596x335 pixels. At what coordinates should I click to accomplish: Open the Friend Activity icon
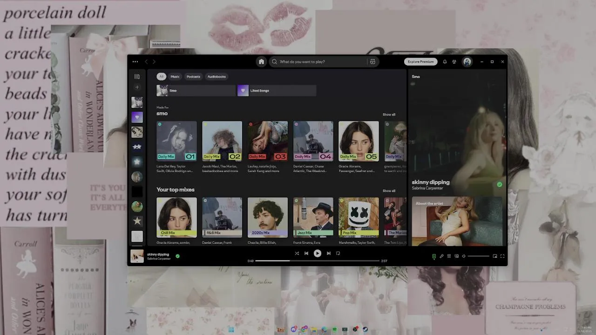454,61
